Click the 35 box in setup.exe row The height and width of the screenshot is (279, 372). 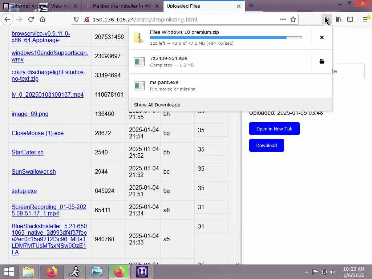212,188
